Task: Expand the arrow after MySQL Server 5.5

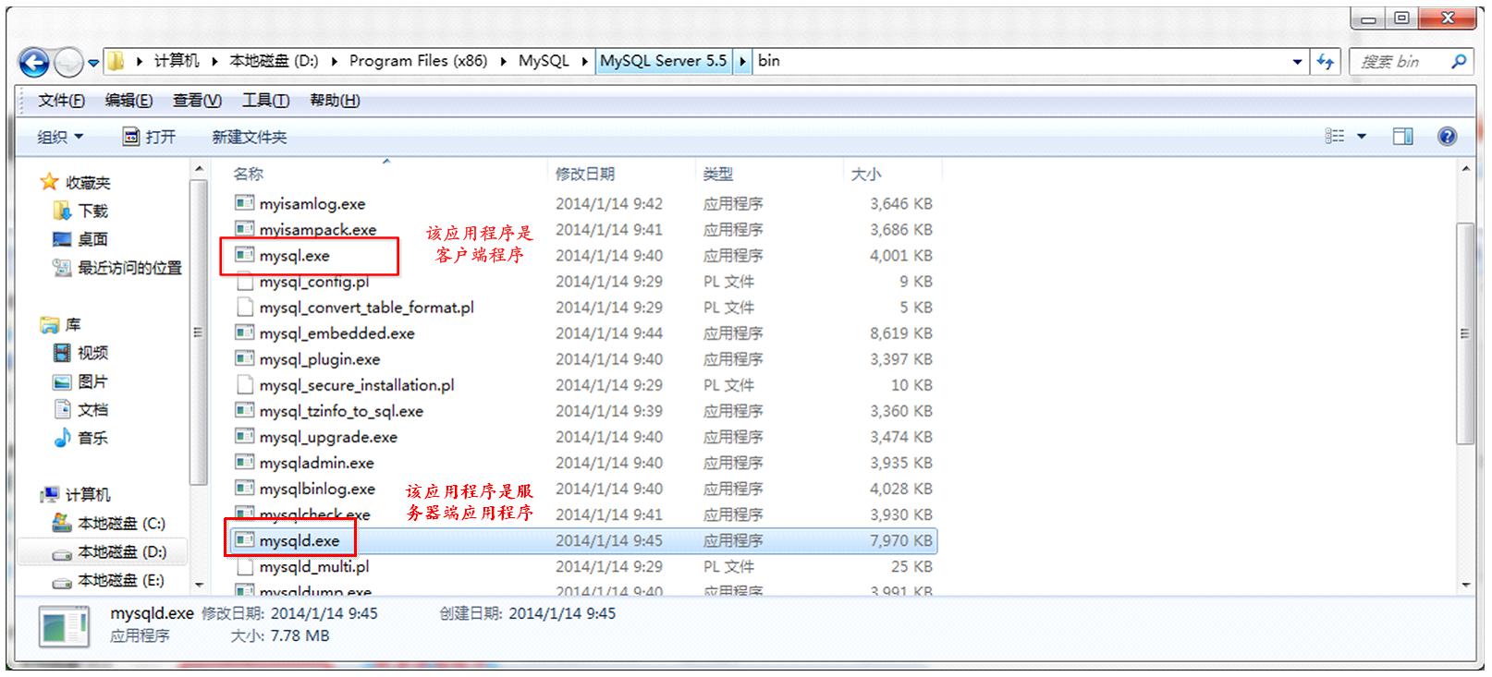Action: click(742, 61)
